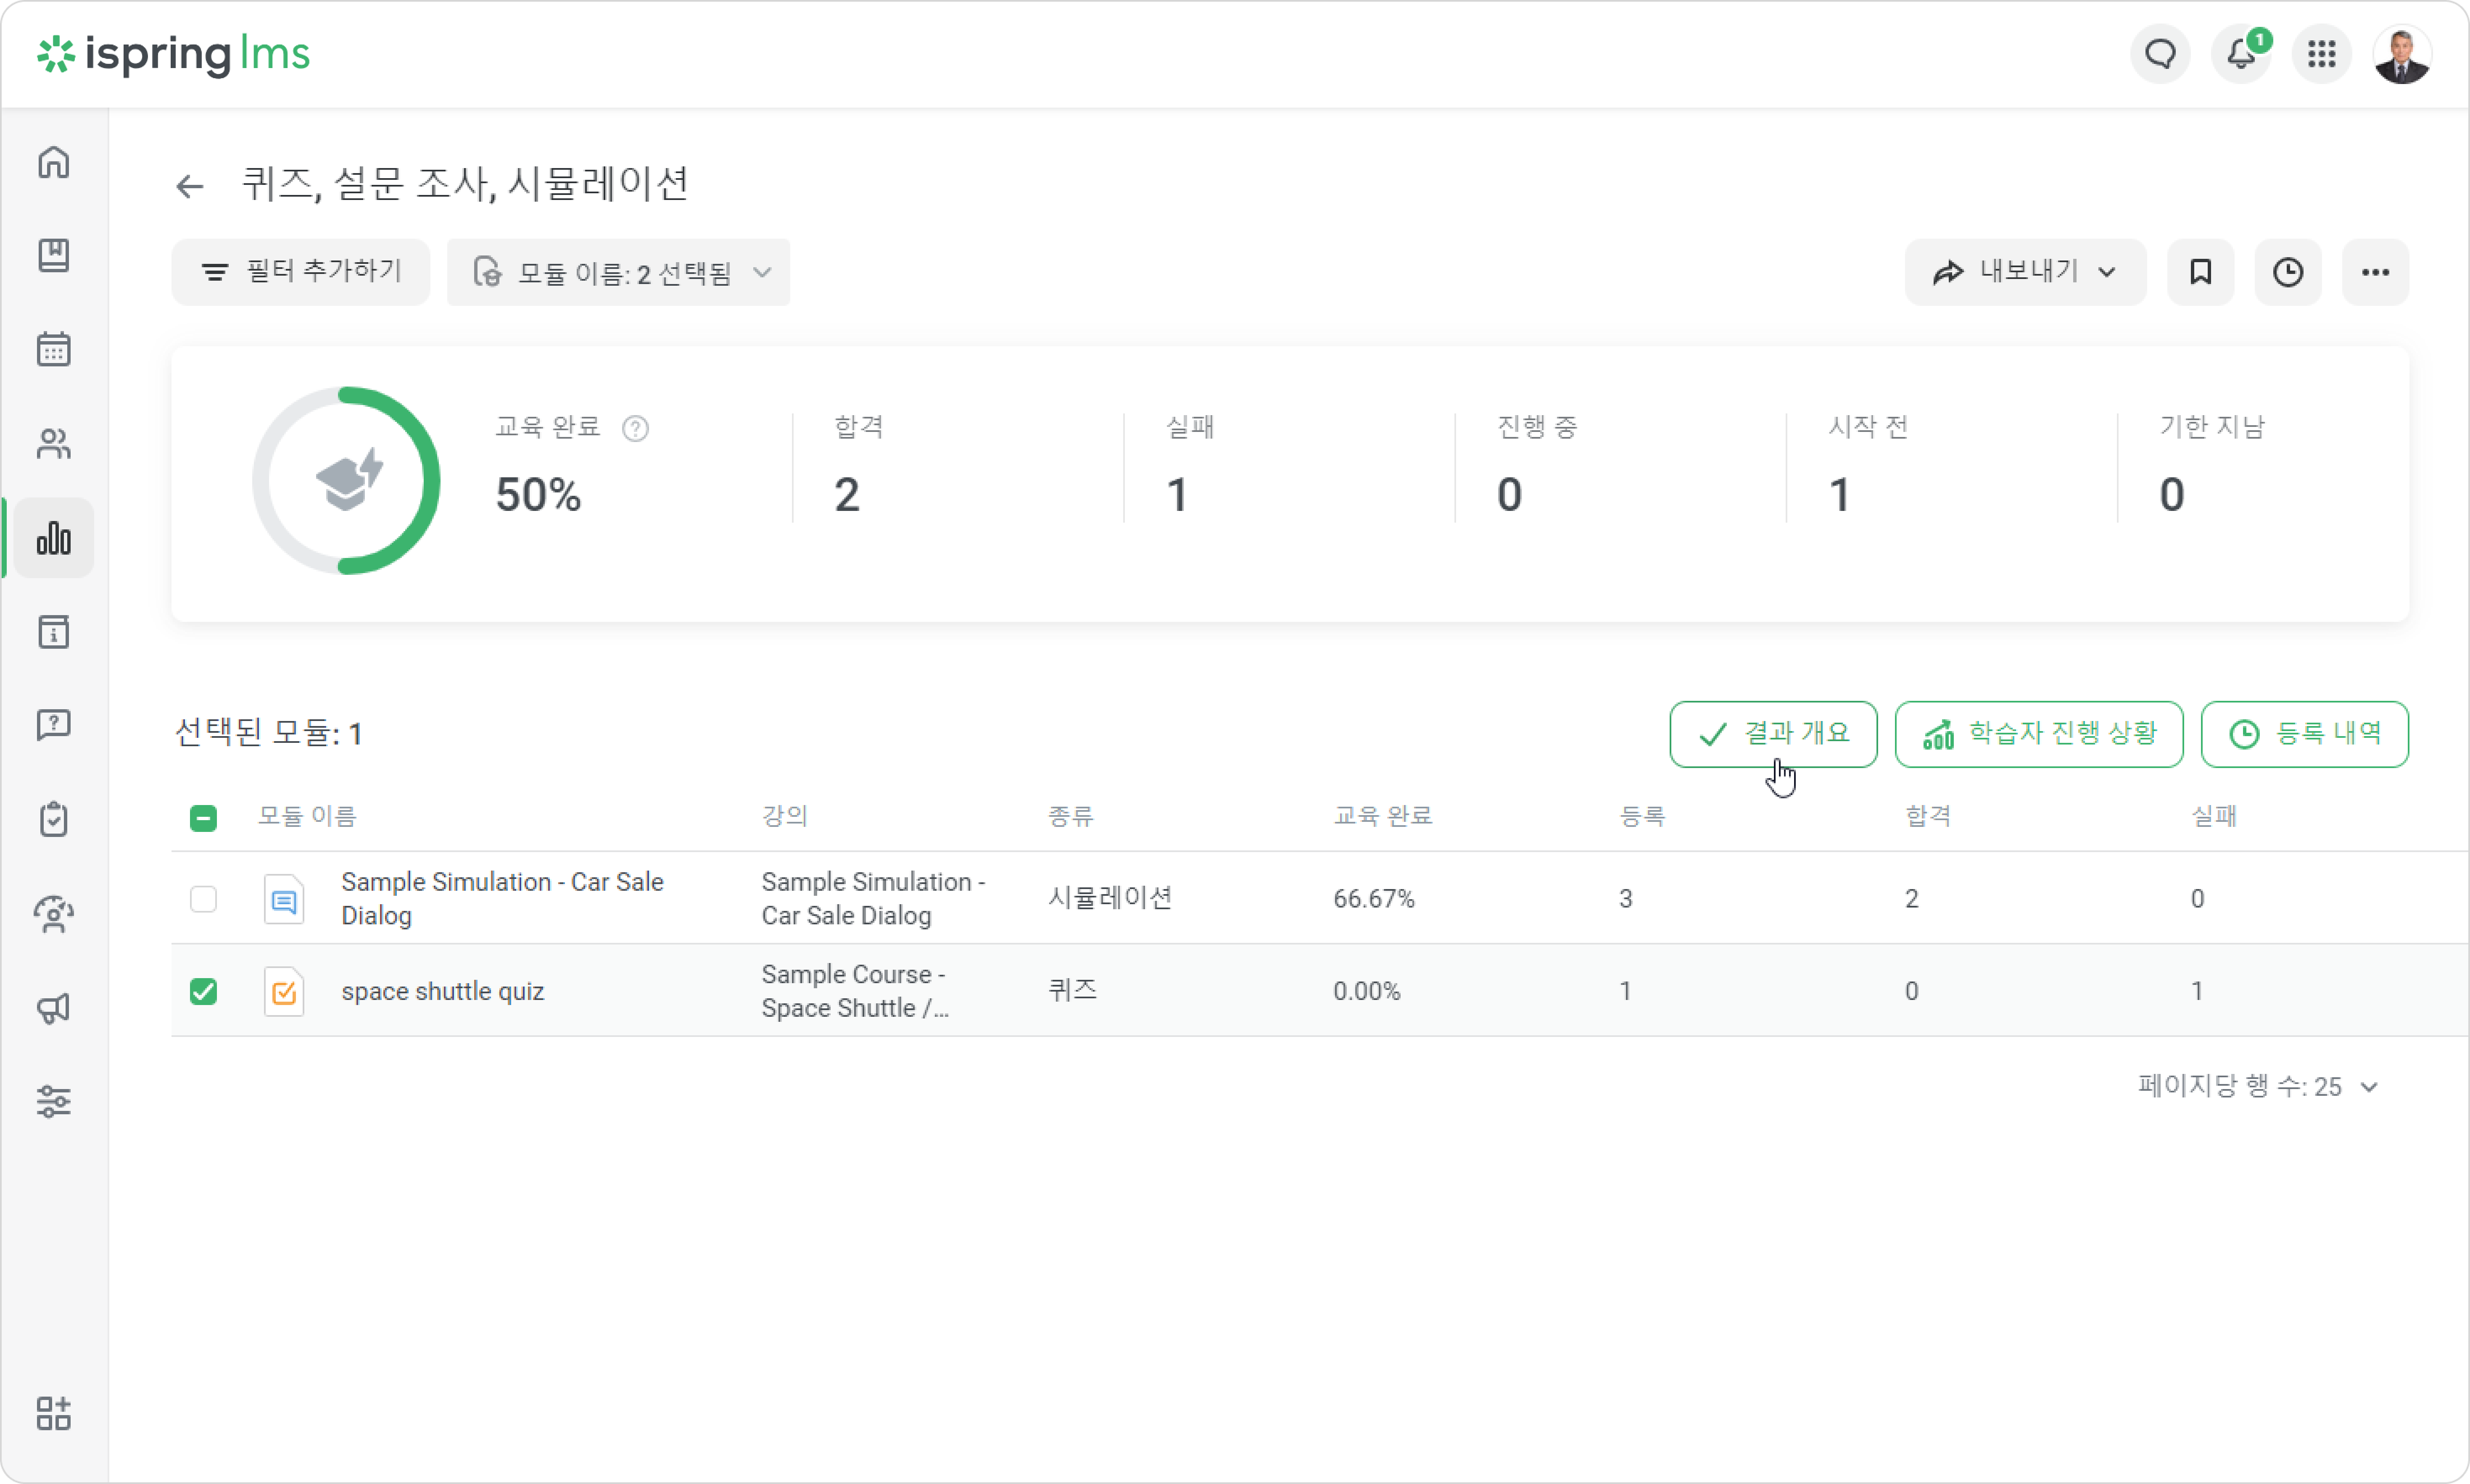
Task: Open the Learning Content book icon
Action: 54,256
